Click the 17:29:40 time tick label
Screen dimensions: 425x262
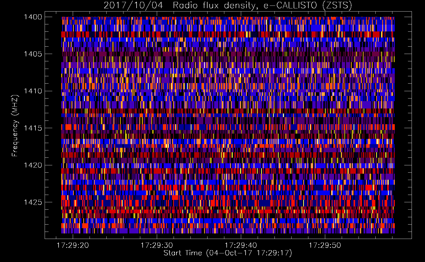pos(241,245)
